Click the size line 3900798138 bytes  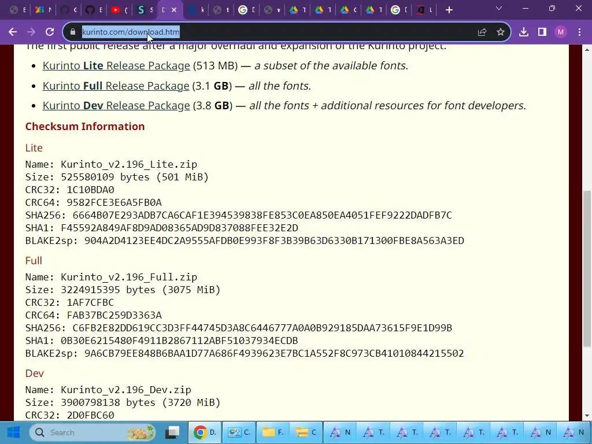[x=123, y=403]
